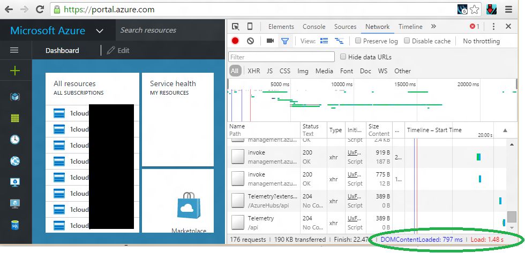525x253 pixels.
Task: Select the Network tab
Action: point(377,27)
